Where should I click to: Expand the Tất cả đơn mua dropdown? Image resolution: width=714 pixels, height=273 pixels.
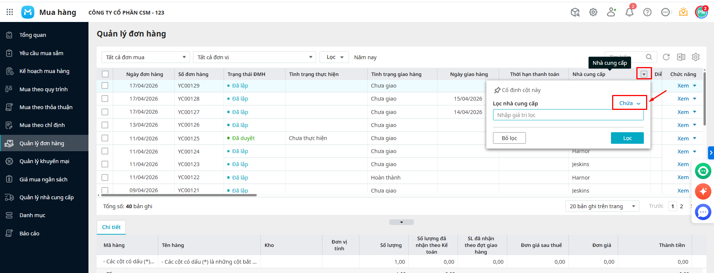tap(146, 57)
